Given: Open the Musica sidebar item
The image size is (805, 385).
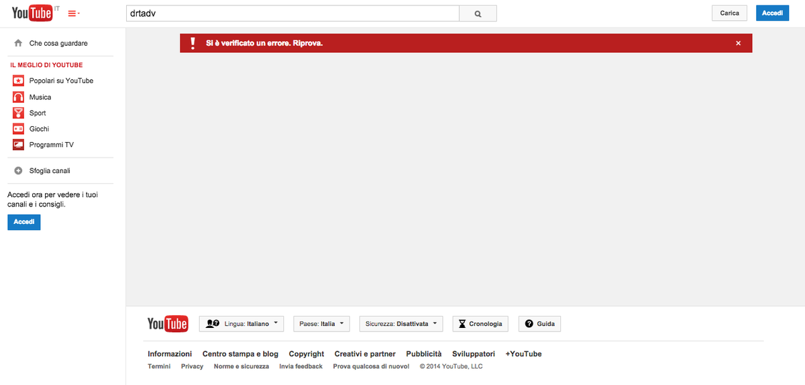Looking at the screenshot, I should click(x=40, y=97).
